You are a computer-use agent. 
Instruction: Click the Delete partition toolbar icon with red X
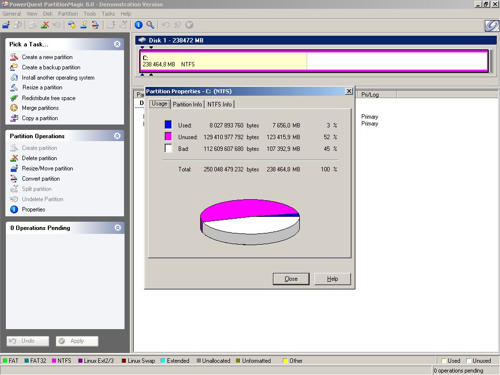[45, 25]
